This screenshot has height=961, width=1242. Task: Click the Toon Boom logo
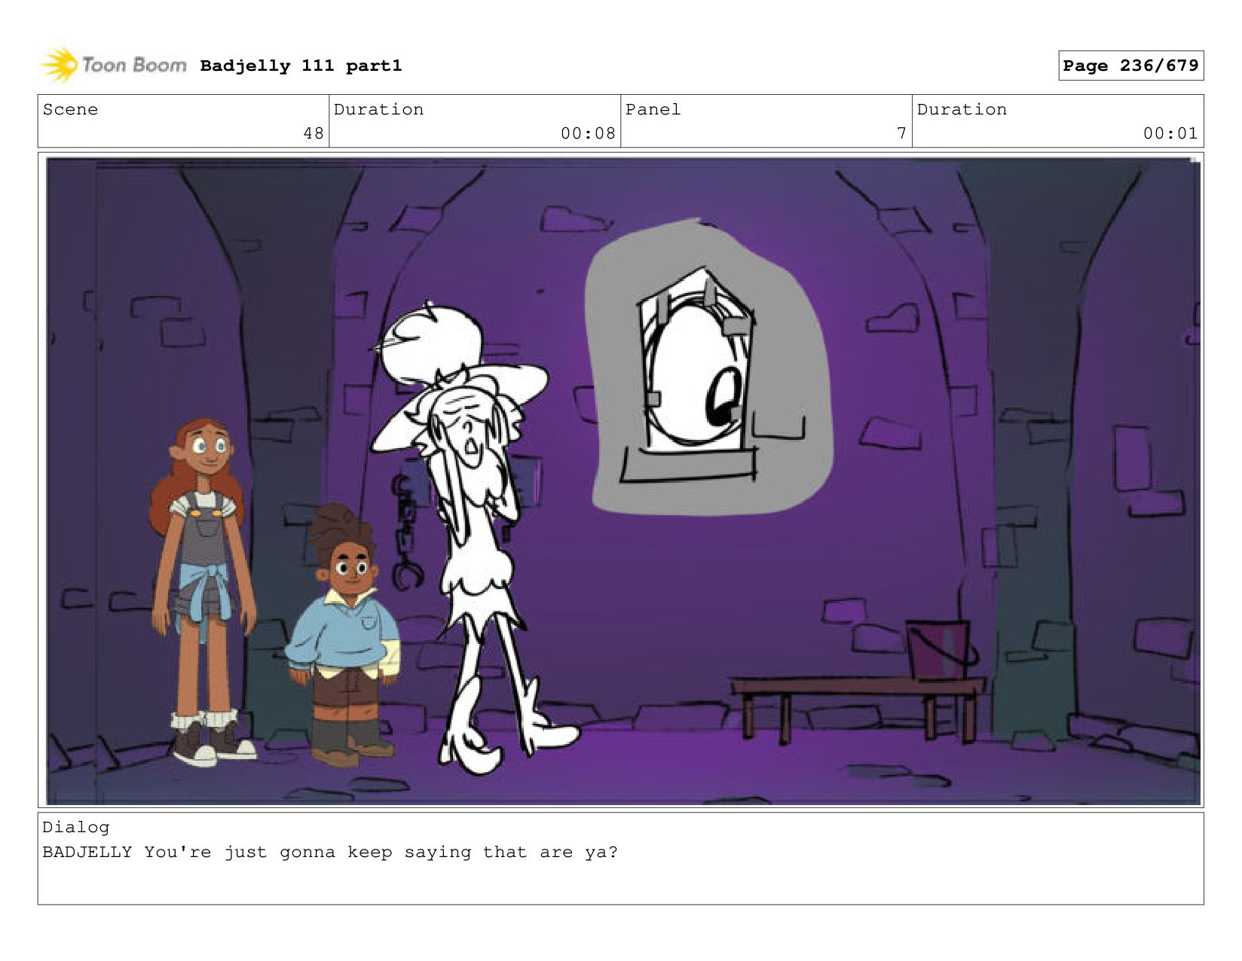113,65
